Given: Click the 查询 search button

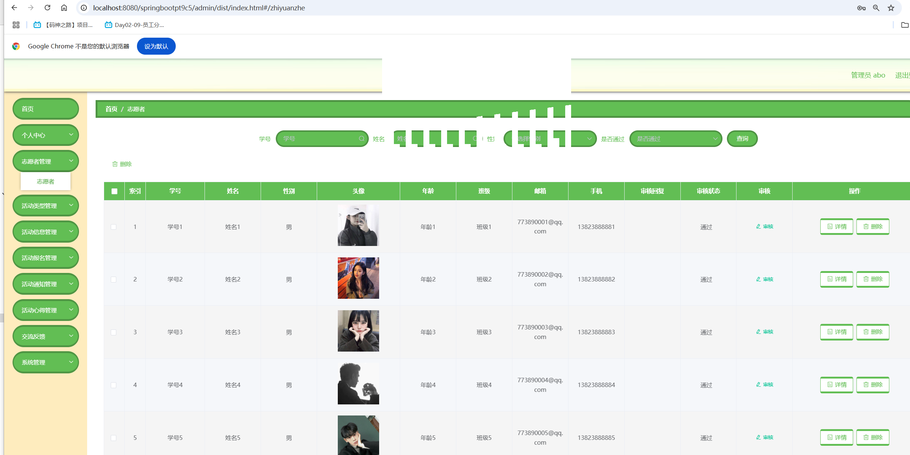Looking at the screenshot, I should (742, 138).
